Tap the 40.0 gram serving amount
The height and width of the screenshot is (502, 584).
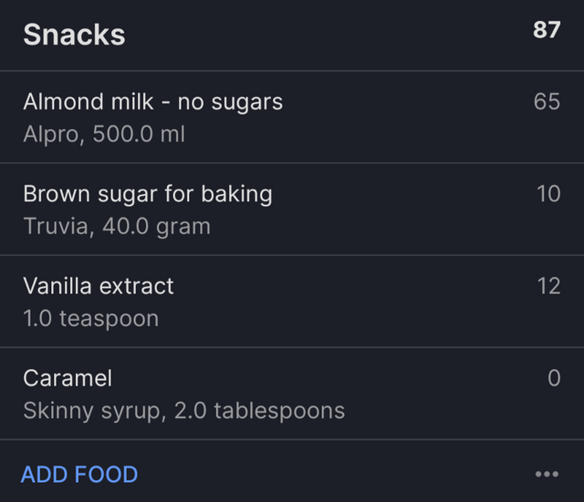(x=158, y=227)
